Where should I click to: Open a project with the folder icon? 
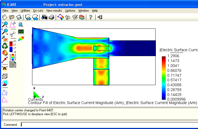[x=11, y=17]
